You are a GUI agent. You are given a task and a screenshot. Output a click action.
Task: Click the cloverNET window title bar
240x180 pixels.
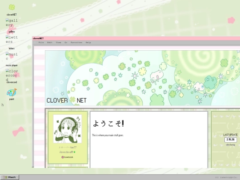(x=136, y=38)
